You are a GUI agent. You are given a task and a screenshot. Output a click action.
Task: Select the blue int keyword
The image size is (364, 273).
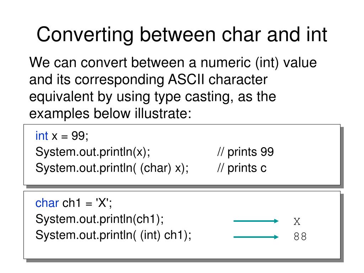point(42,135)
